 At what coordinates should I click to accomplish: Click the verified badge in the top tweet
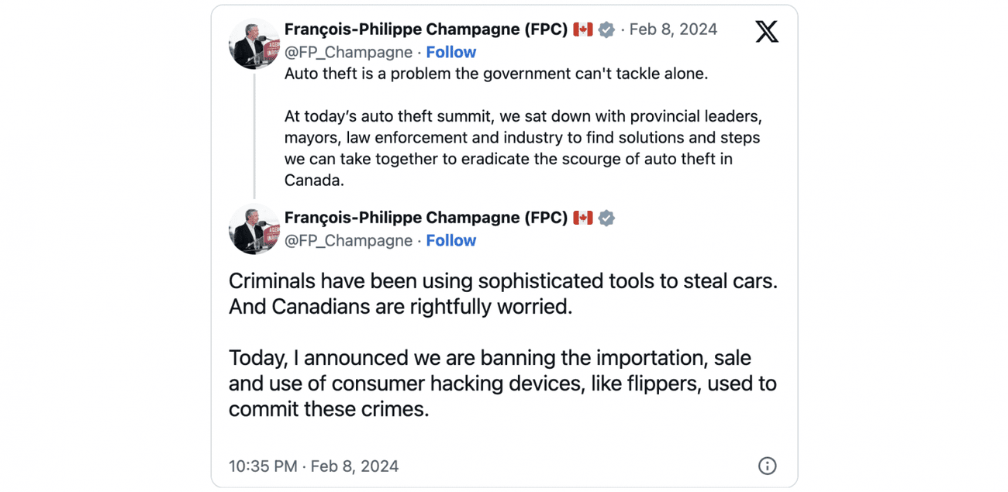click(606, 30)
